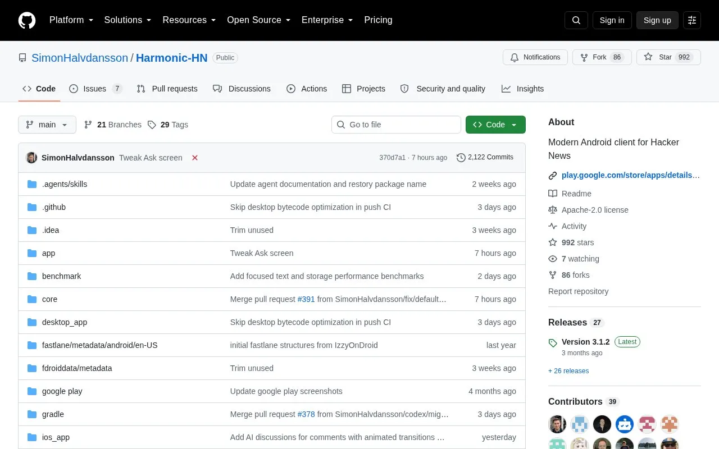
Task: Click SimonHalvdansson avatar in commit bar
Action: click(31, 158)
